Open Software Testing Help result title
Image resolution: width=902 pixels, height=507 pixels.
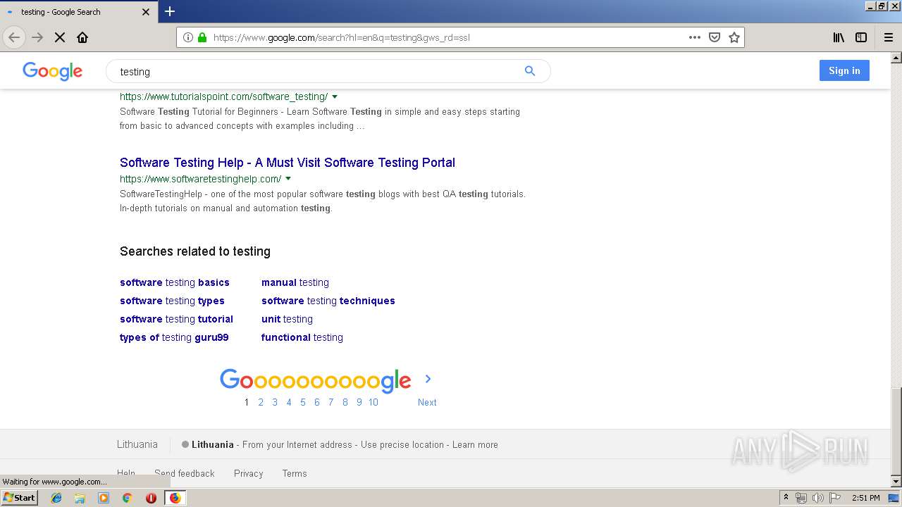(x=288, y=163)
